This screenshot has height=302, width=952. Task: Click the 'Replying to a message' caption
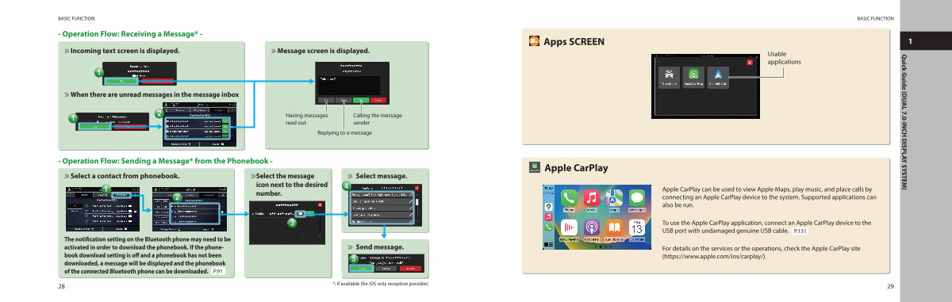pyautogui.click(x=344, y=132)
